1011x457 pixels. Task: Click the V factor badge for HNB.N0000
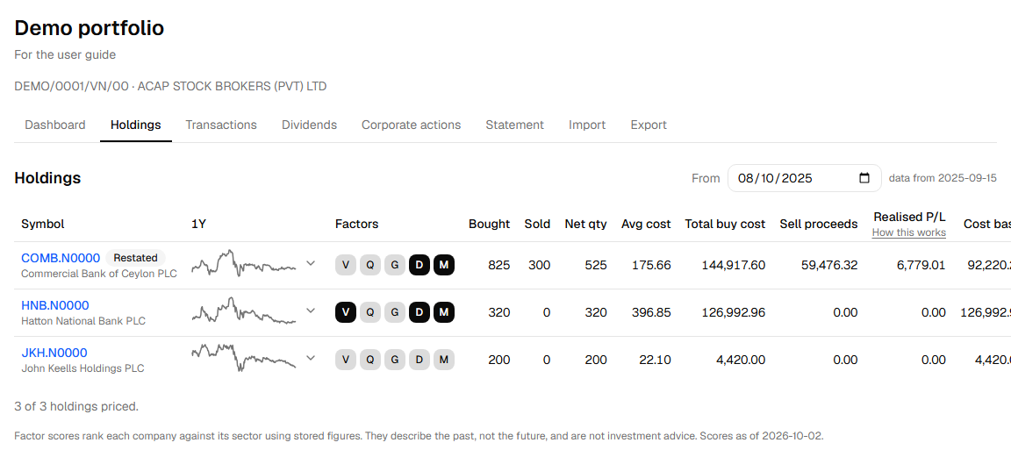point(346,312)
